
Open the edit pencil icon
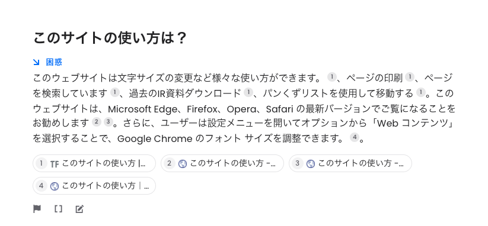point(79,209)
